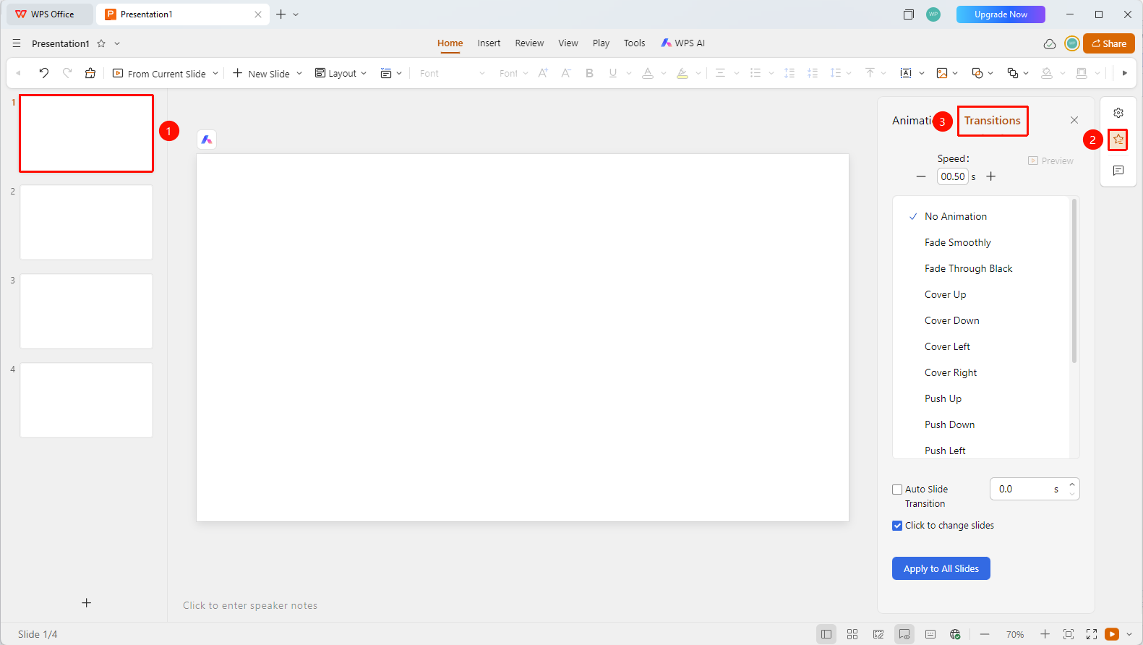
Task: Expand the section dropdown next to Layout
Action: pos(399,74)
